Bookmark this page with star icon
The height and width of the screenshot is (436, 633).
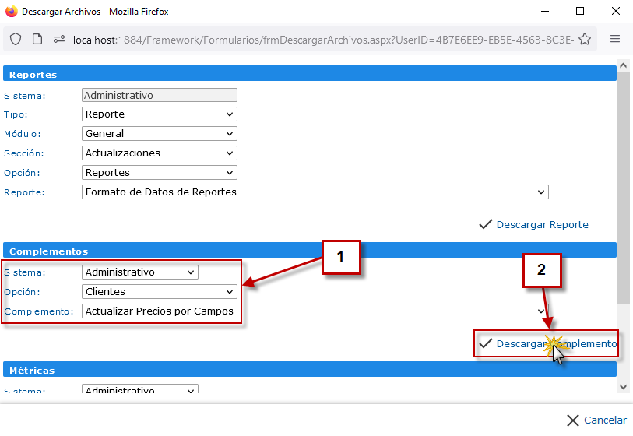point(585,39)
